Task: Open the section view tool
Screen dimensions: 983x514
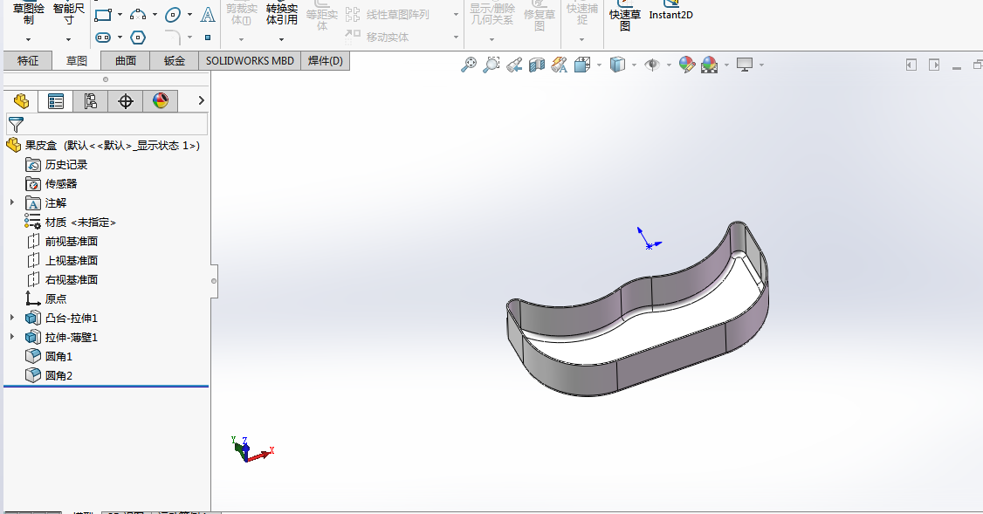Action: tap(537, 65)
